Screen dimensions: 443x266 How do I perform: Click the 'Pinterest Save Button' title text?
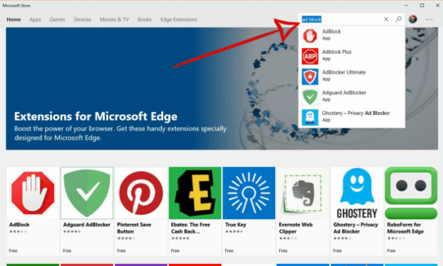click(x=134, y=228)
